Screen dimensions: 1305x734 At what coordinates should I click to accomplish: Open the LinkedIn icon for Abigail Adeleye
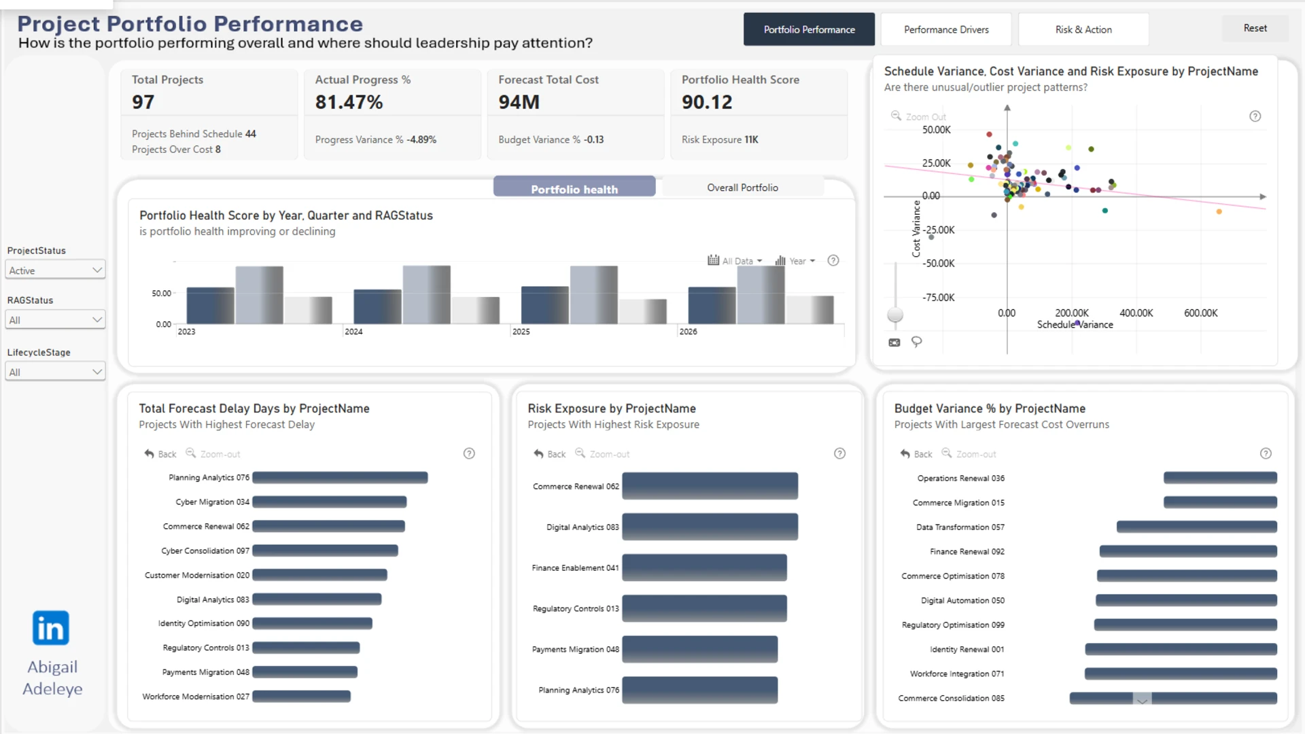(51, 628)
